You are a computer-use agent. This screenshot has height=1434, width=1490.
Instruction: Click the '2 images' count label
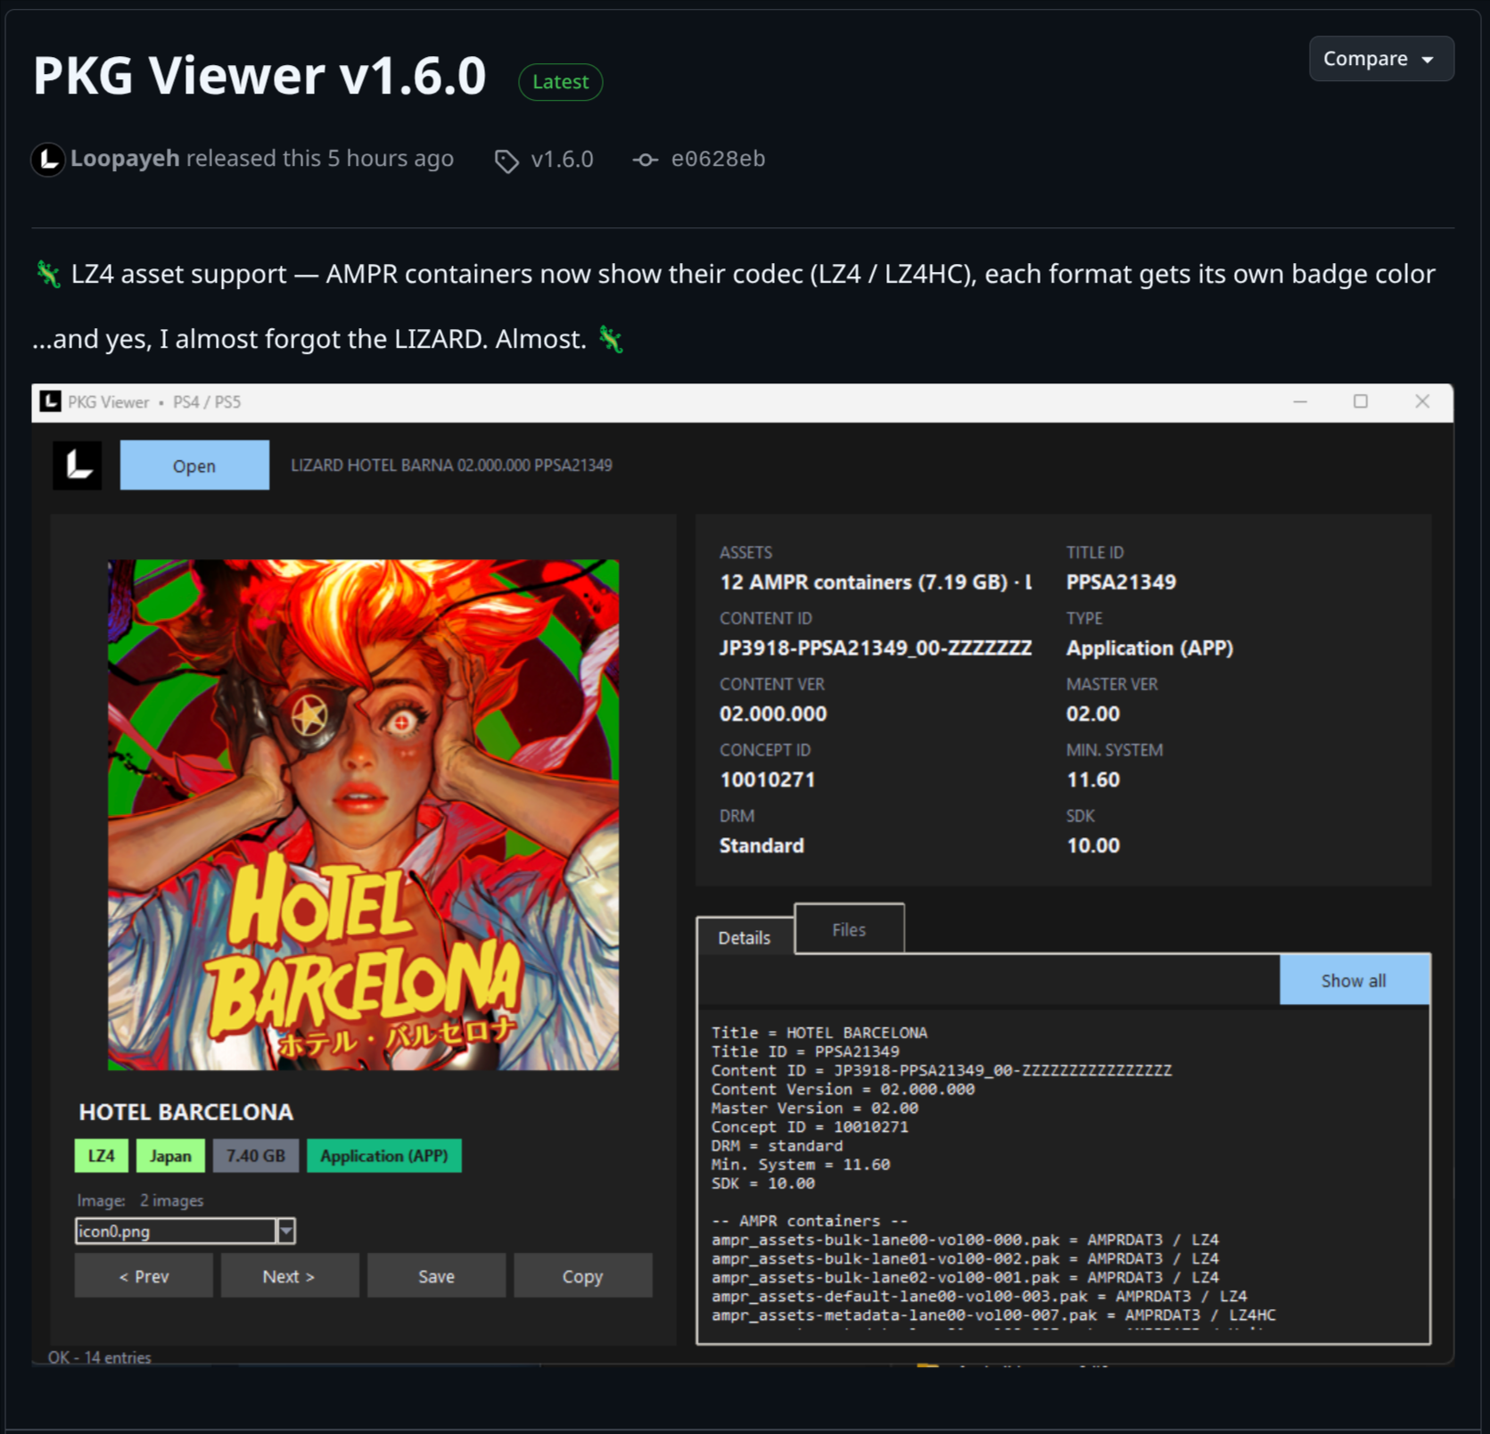pos(171,1200)
